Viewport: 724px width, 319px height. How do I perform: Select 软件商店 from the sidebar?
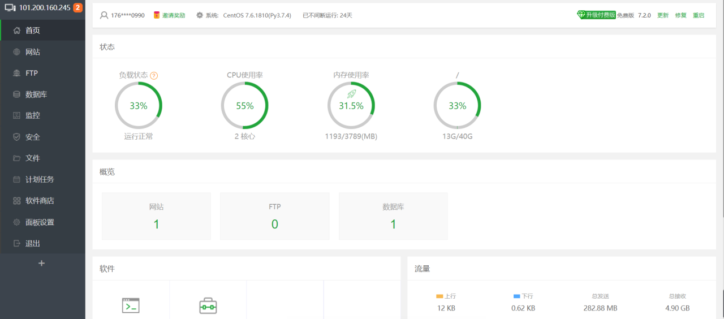[x=40, y=201]
